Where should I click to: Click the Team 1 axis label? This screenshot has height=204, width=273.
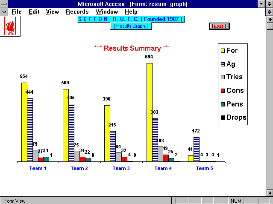pos(38,168)
